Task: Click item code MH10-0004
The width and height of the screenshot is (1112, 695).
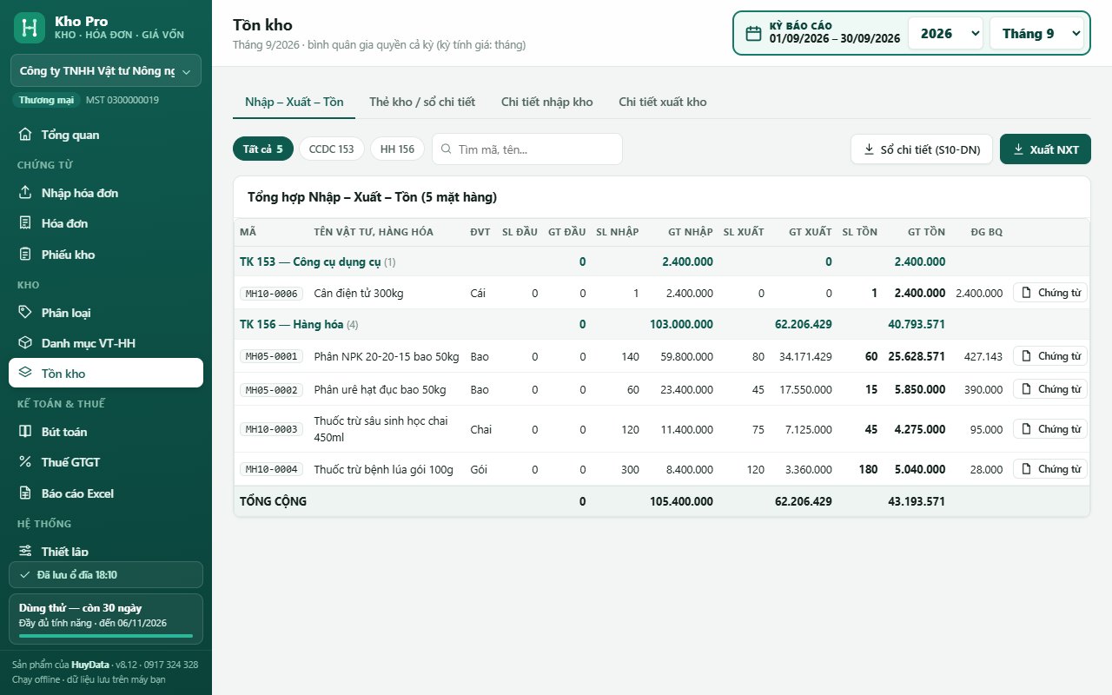Action: coord(271,469)
